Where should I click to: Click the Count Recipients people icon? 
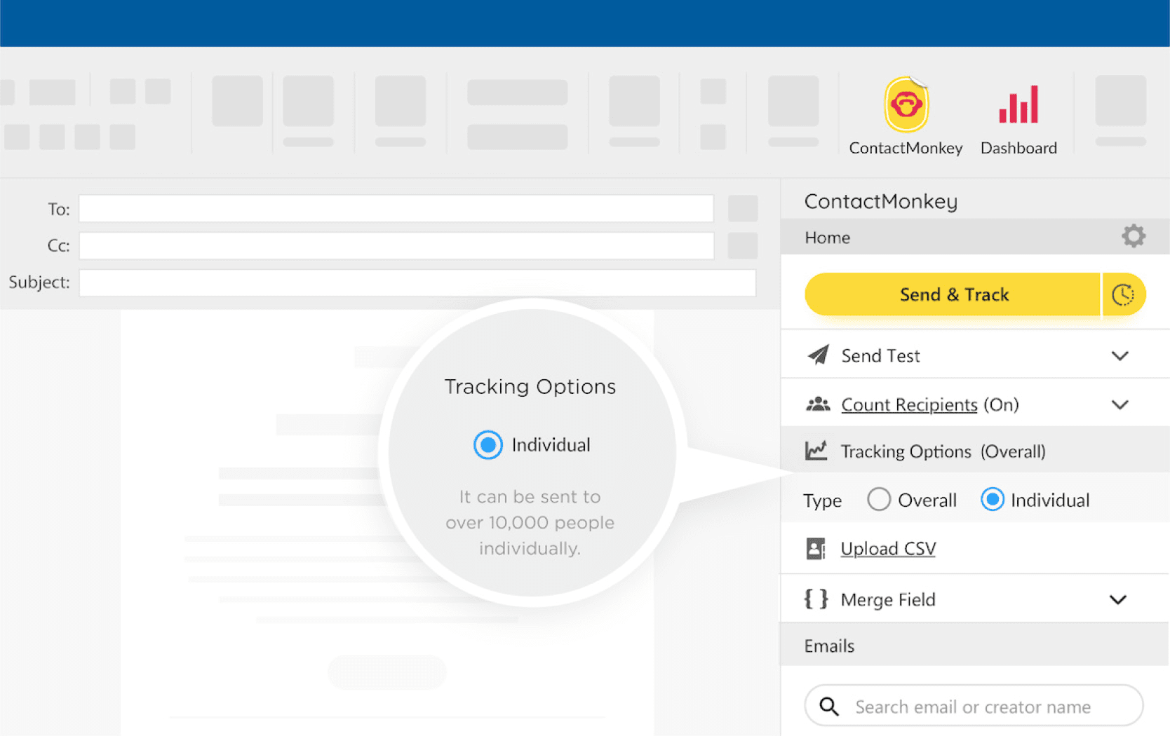(x=818, y=404)
